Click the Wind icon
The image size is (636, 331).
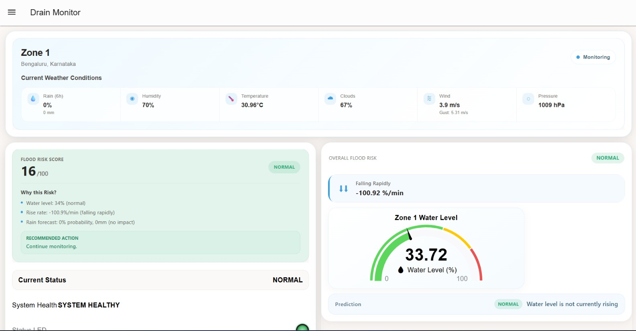[x=429, y=99]
